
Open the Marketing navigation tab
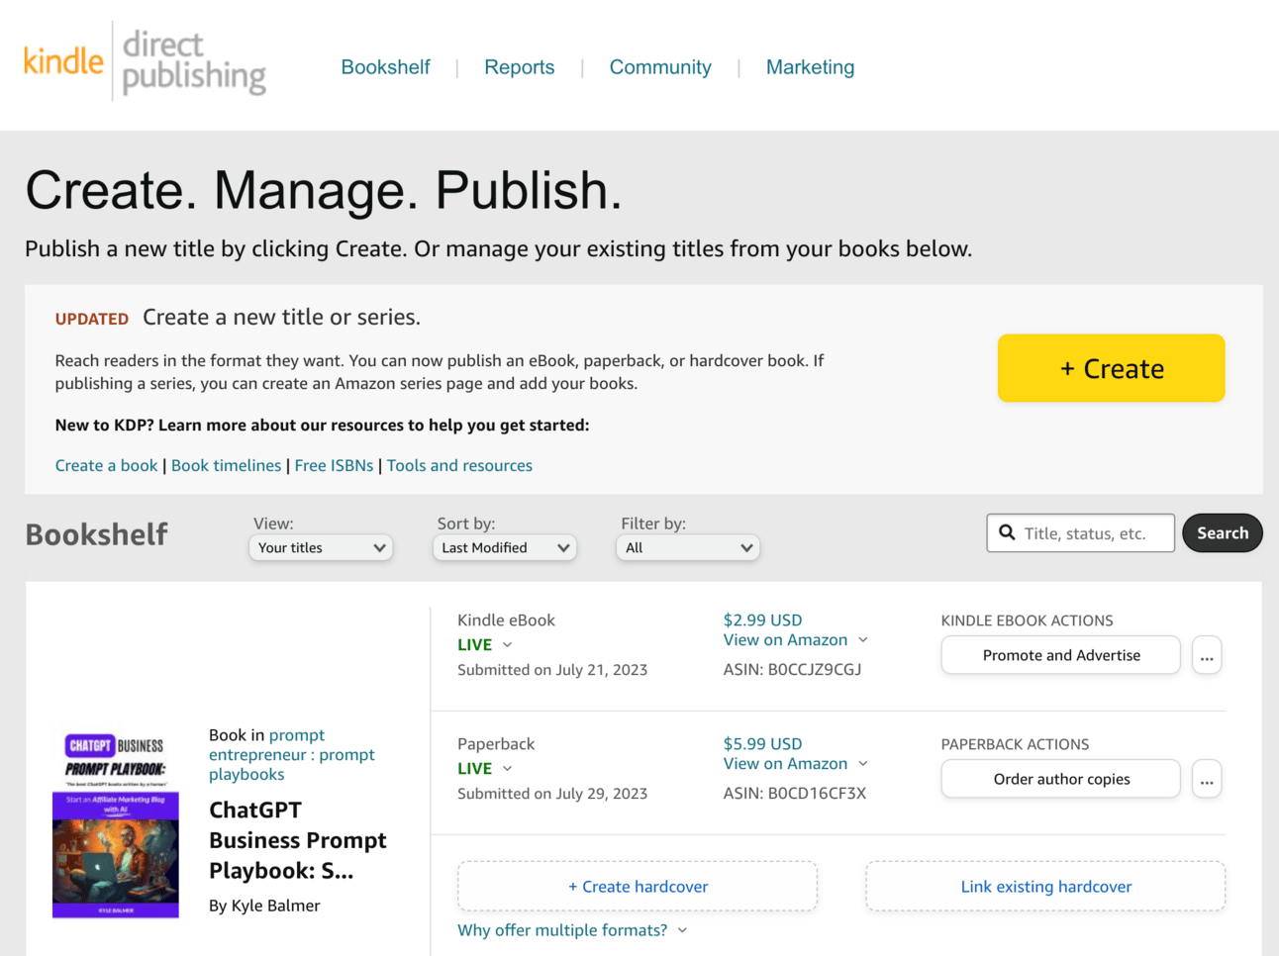pos(810,67)
